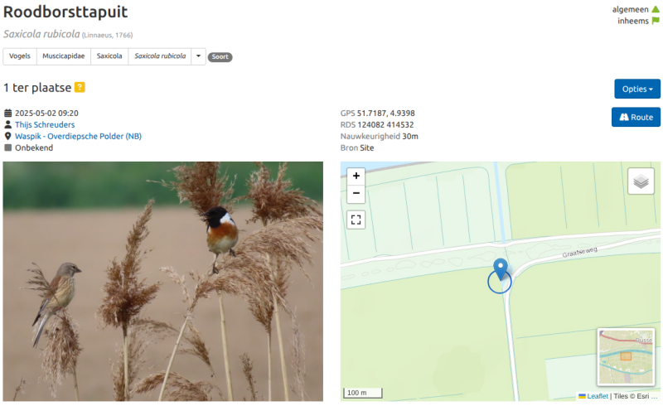Click the green inheems flag icon
The height and width of the screenshot is (406, 663).
[656, 21]
